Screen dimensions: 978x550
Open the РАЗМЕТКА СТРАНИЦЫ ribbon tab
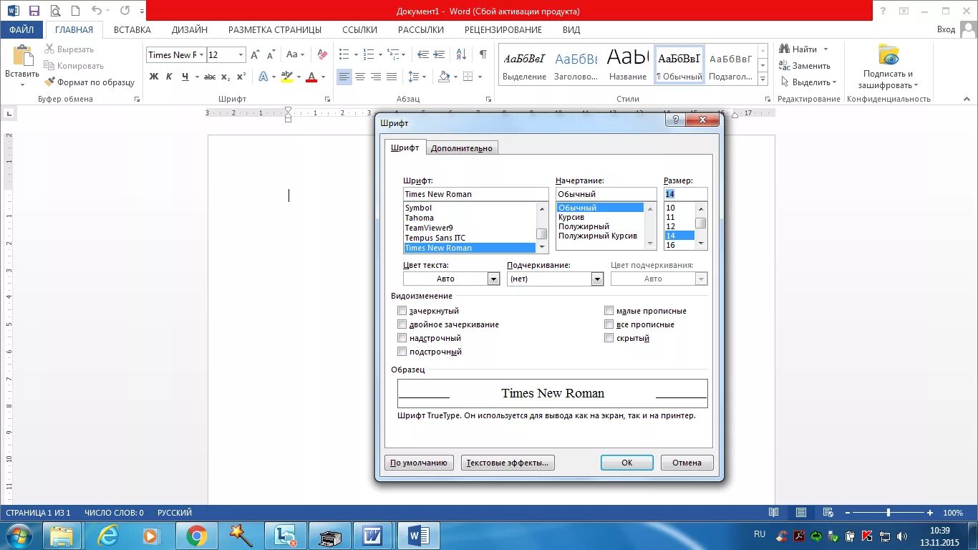[x=275, y=29]
